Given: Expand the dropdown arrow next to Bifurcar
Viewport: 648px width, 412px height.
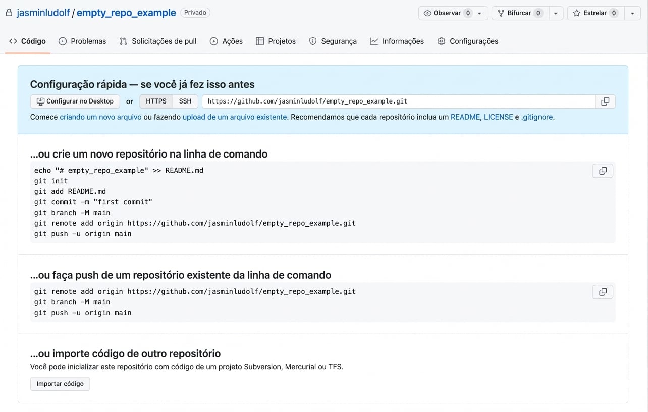Looking at the screenshot, I should click(x=556, y=13).
